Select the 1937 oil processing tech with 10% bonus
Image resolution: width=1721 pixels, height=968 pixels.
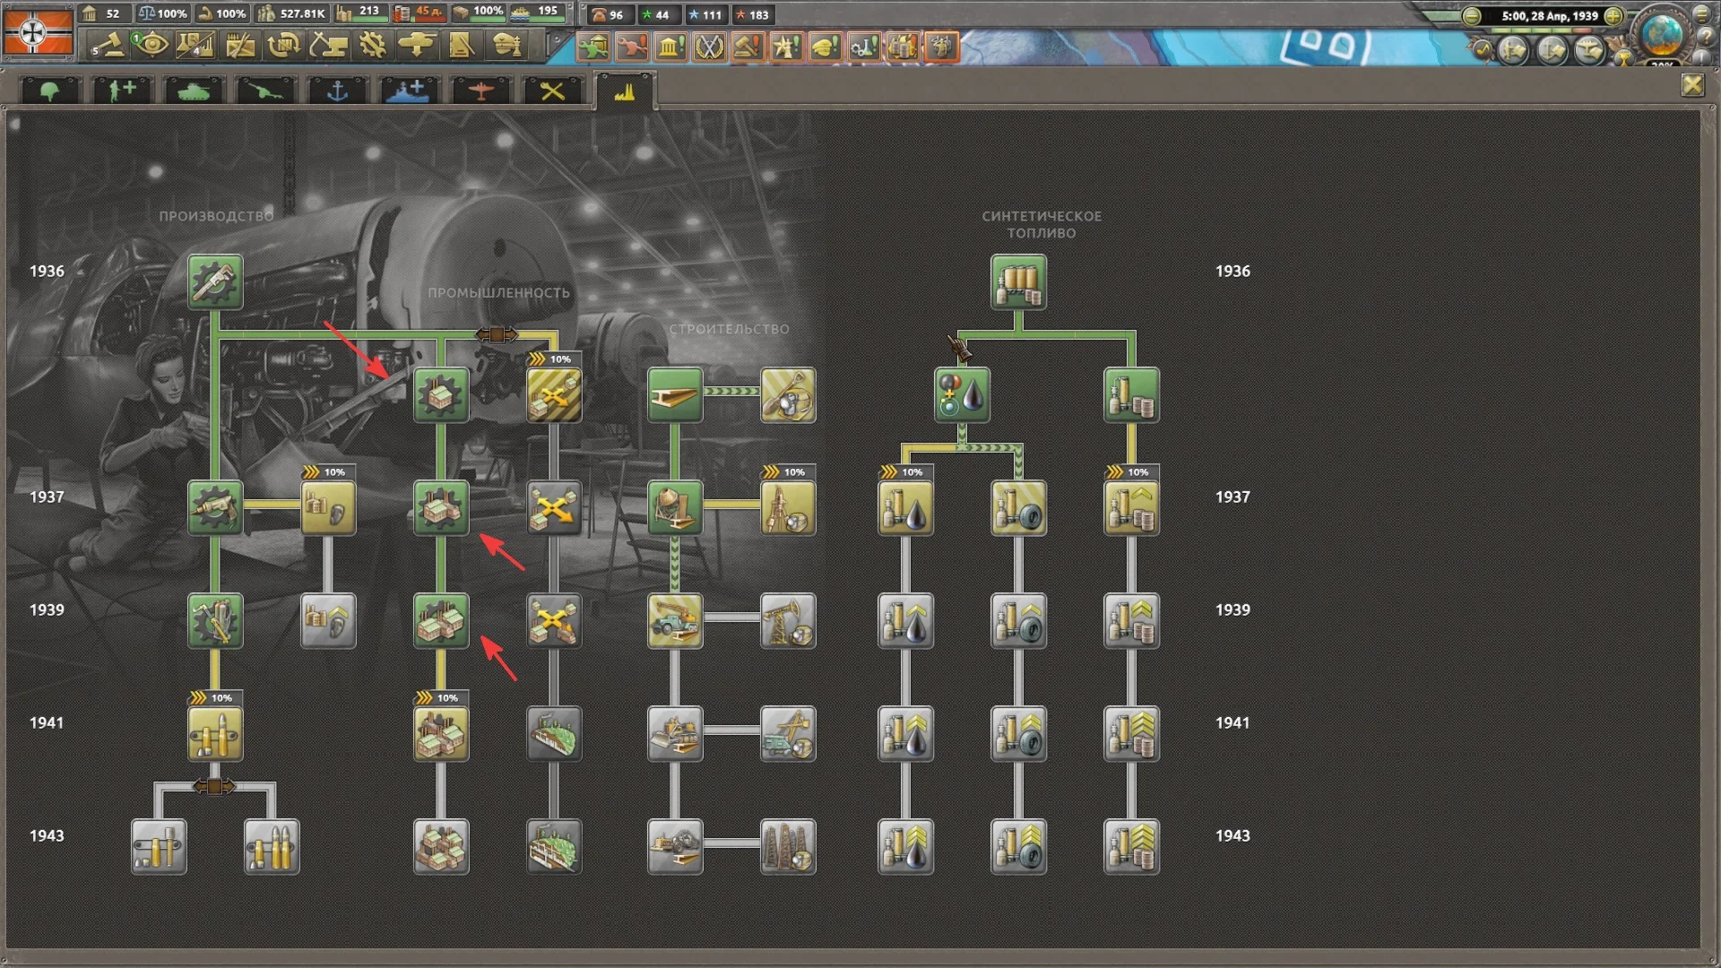905,508
